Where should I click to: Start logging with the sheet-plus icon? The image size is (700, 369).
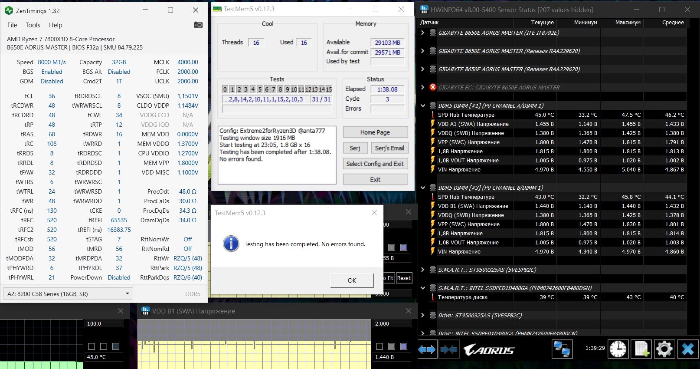641,349
